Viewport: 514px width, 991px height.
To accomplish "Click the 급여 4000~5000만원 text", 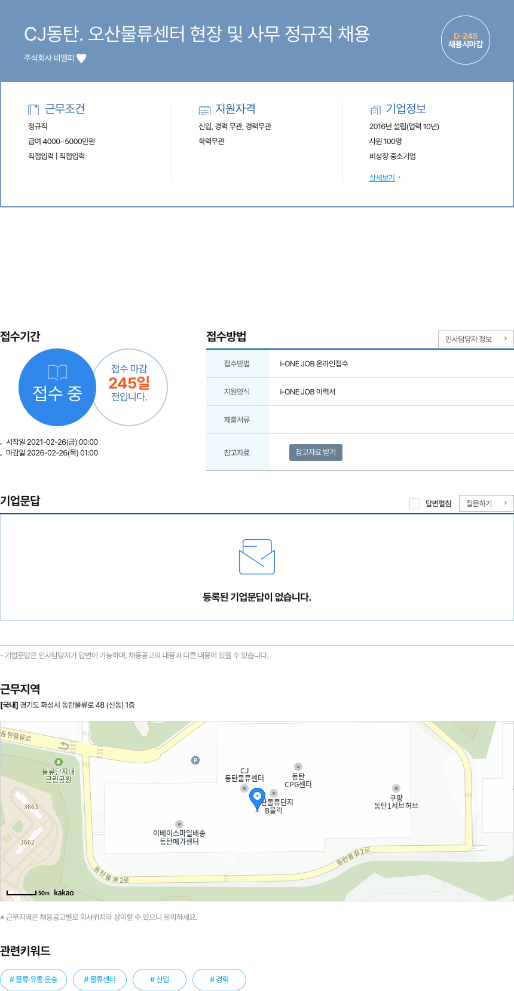I will click(x=62, y=141).
